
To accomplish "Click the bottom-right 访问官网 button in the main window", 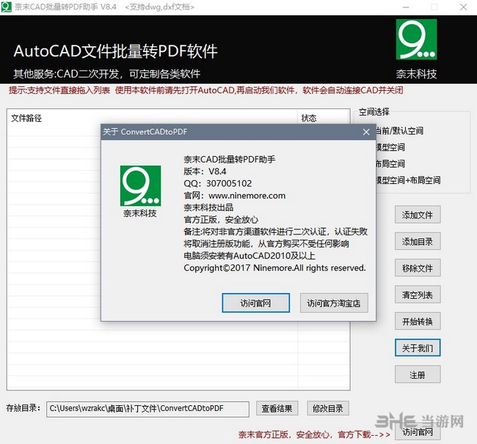I will click(418, 432).
